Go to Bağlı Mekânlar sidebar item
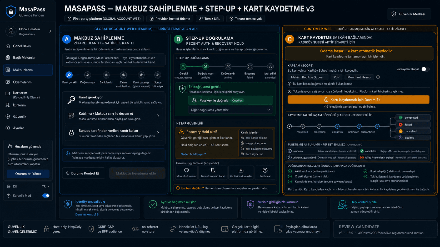The width and height of the screenshot is (440, 247). (x=28, y=57)
